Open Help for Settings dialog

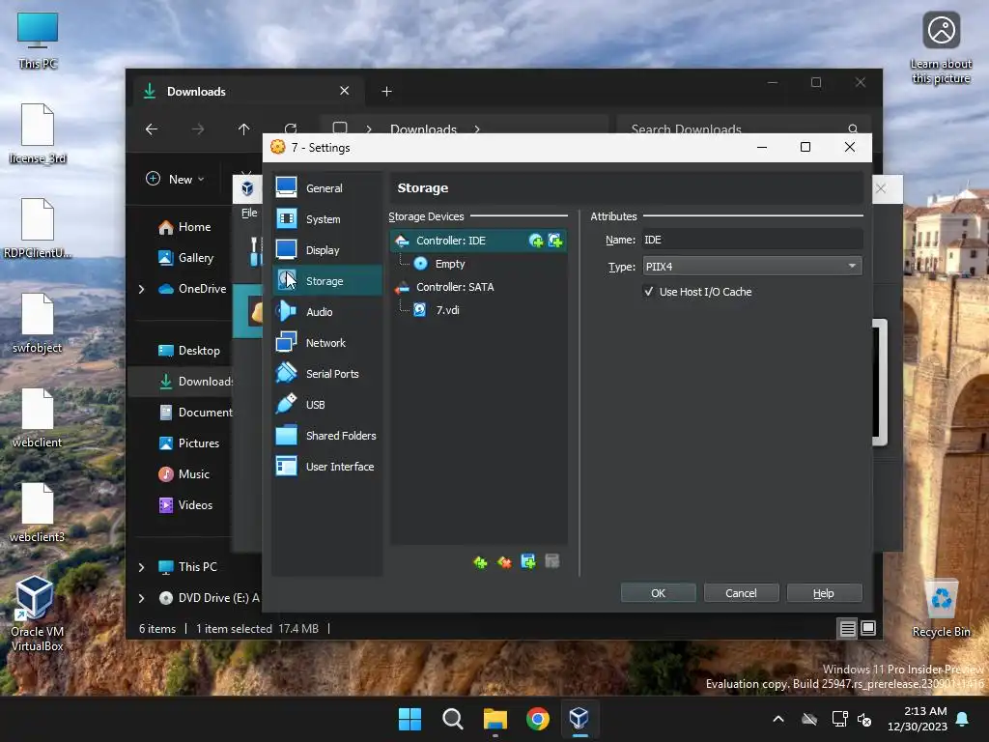(x=824, y=593)
